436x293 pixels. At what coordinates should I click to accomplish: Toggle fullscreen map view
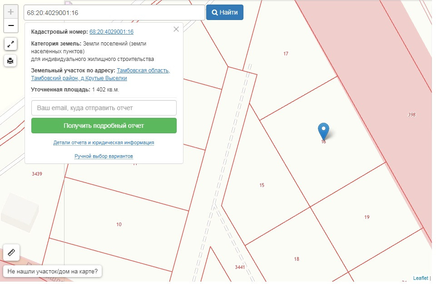pyautogui.click(x=11, y=44)
